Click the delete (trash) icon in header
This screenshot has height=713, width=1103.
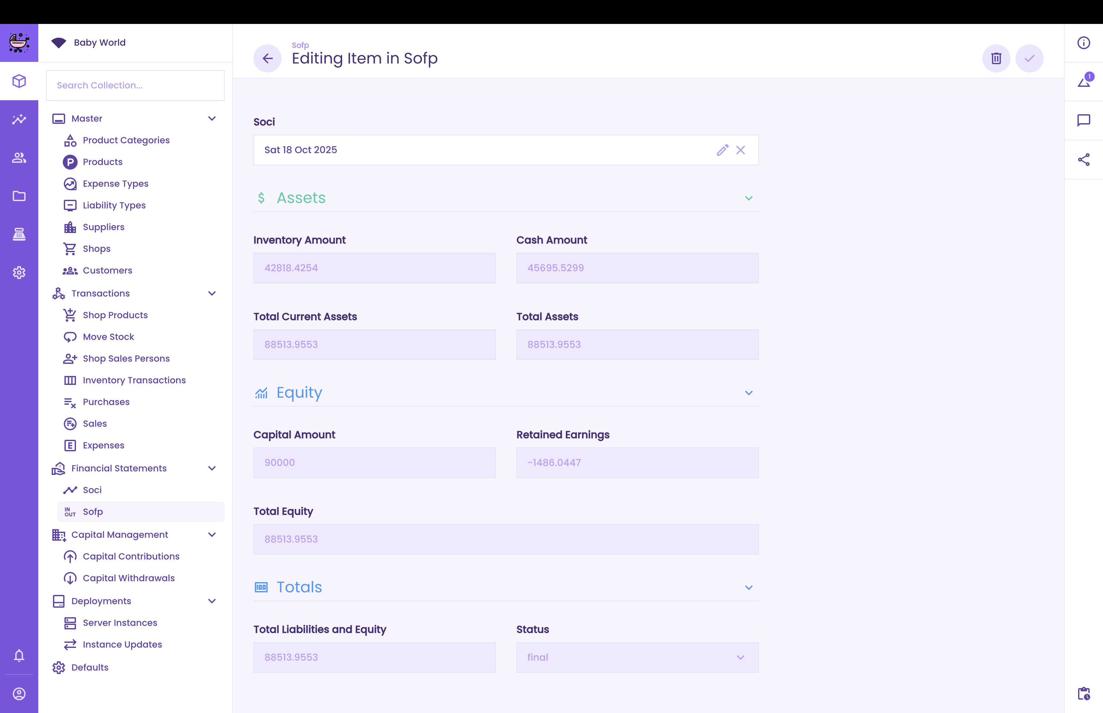[x=996, y=58]
